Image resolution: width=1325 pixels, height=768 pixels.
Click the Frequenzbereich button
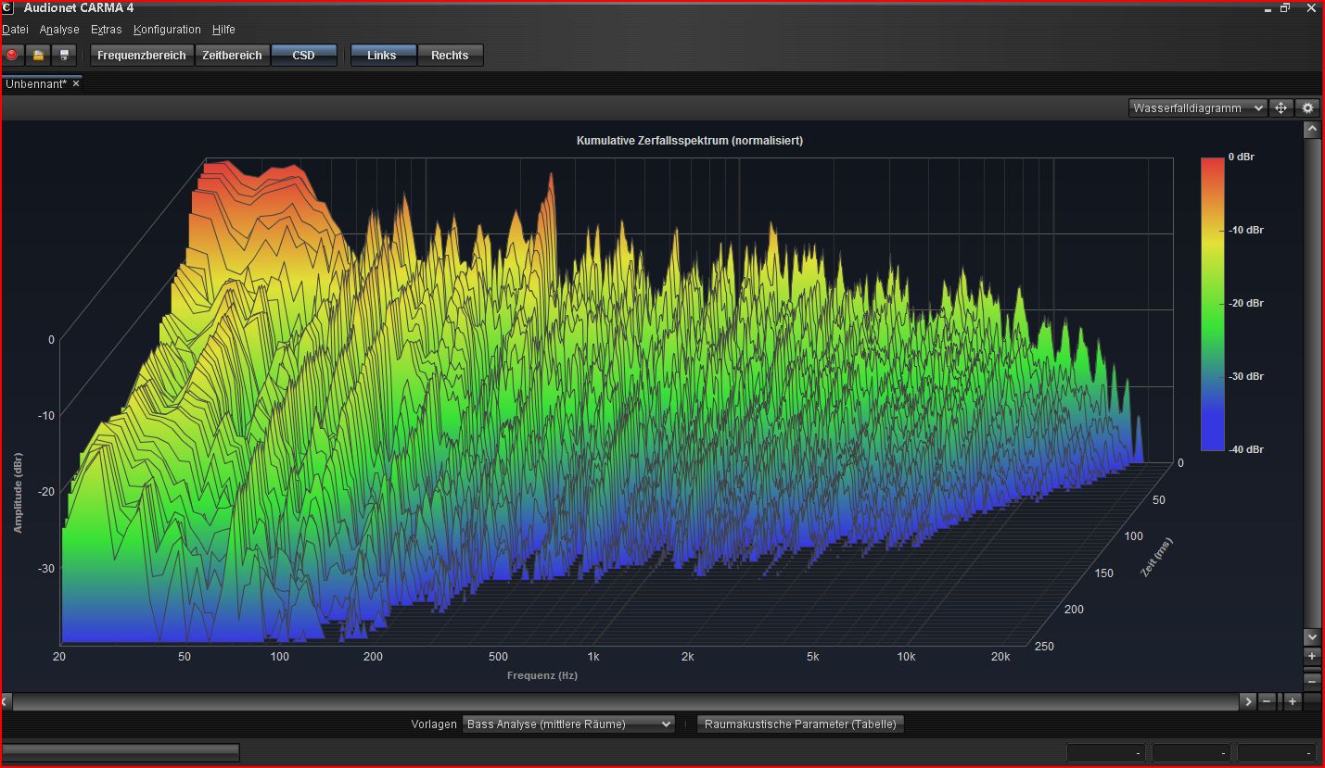coord(141,56)
